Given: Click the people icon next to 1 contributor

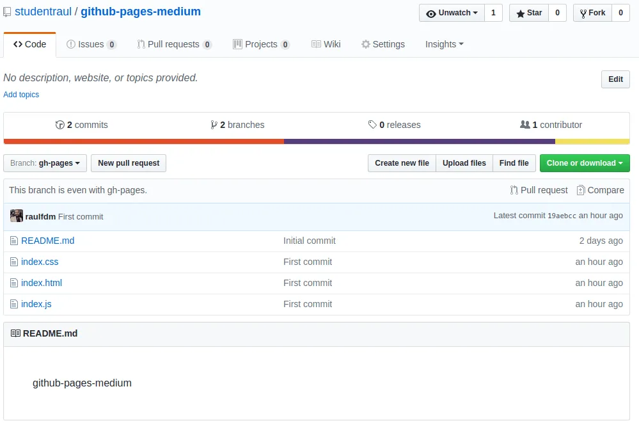Looking at the screenshot, I should (525, 125).
